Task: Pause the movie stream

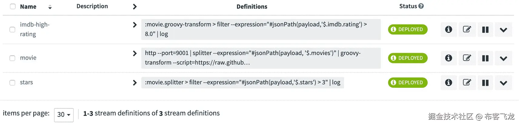Action: [x=485, y=58]
